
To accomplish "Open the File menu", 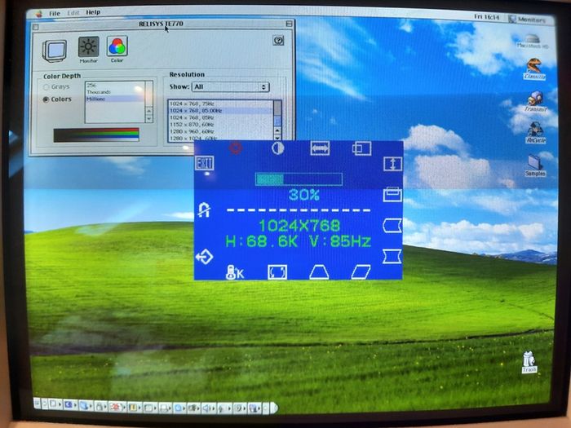I will pyautogui.click(x=55, y=14).
